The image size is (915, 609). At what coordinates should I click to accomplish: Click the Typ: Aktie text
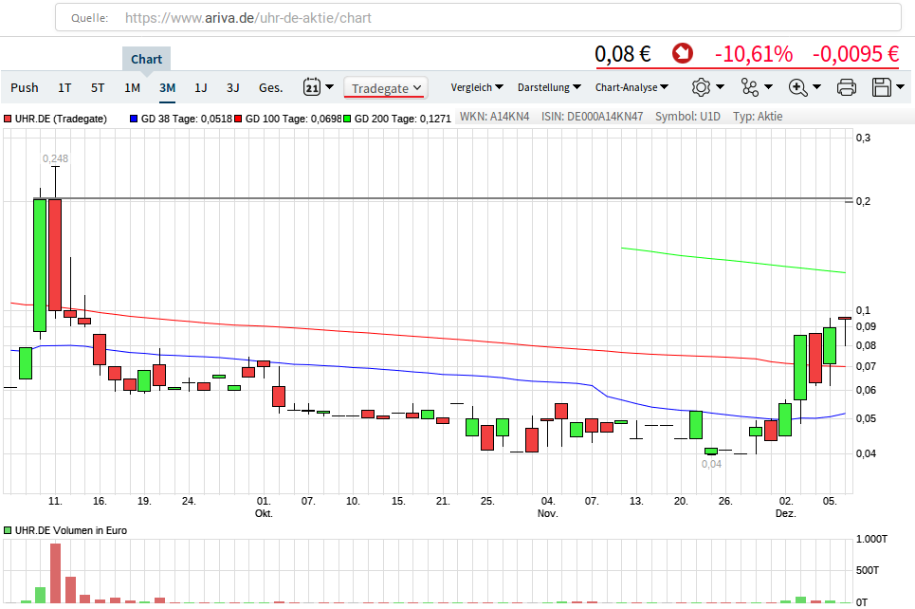coord(758,116)
